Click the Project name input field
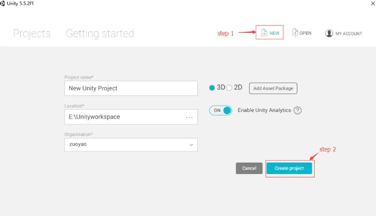The width and height of the screenshot is (376, 216). [x=131, y=88]
